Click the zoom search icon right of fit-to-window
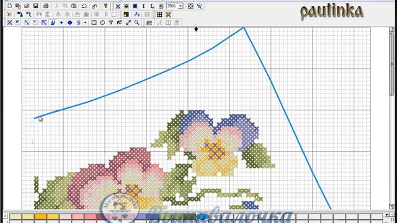Screen dimensions: 397x223 coord(200,6)
